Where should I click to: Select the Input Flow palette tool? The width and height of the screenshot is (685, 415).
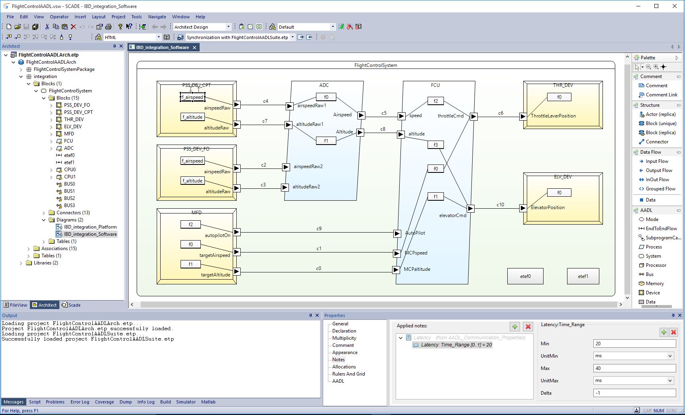(x=654, y=161)
